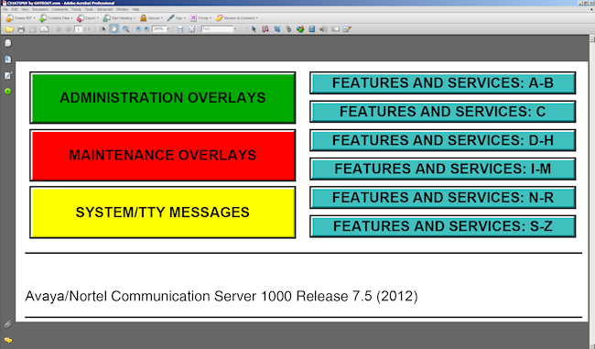
Task: Open a file with the folder icon
Action: click(x=9, y=29)
